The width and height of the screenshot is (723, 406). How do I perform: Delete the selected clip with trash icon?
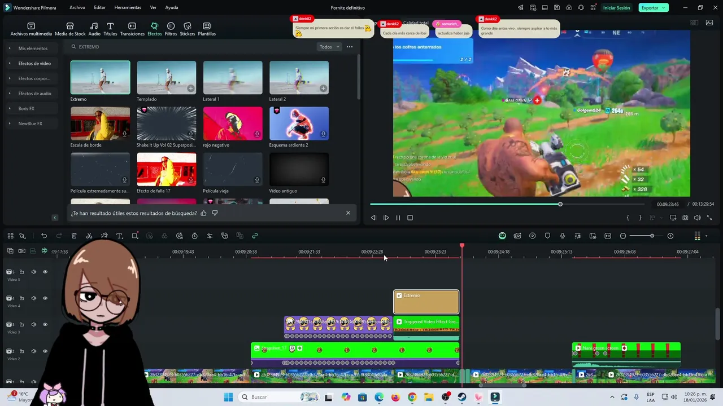(x=74, y=236)
